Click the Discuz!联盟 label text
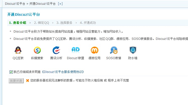 coord(76,58)
